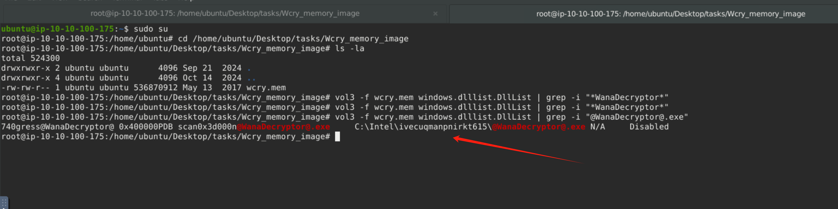
Task: Click the "N/A" value in grep output
Action: pos(597,127)
